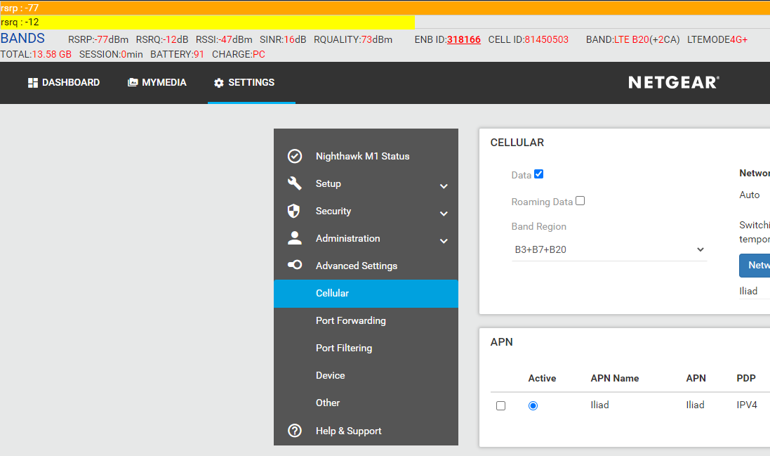Click the BATTERY 91 value
Image resolution: width=770 pixels, height=456 pixels.
[199, 55]
